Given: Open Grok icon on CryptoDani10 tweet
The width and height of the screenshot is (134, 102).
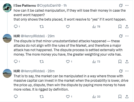Looking at the screenshot, I should (121, 6).
